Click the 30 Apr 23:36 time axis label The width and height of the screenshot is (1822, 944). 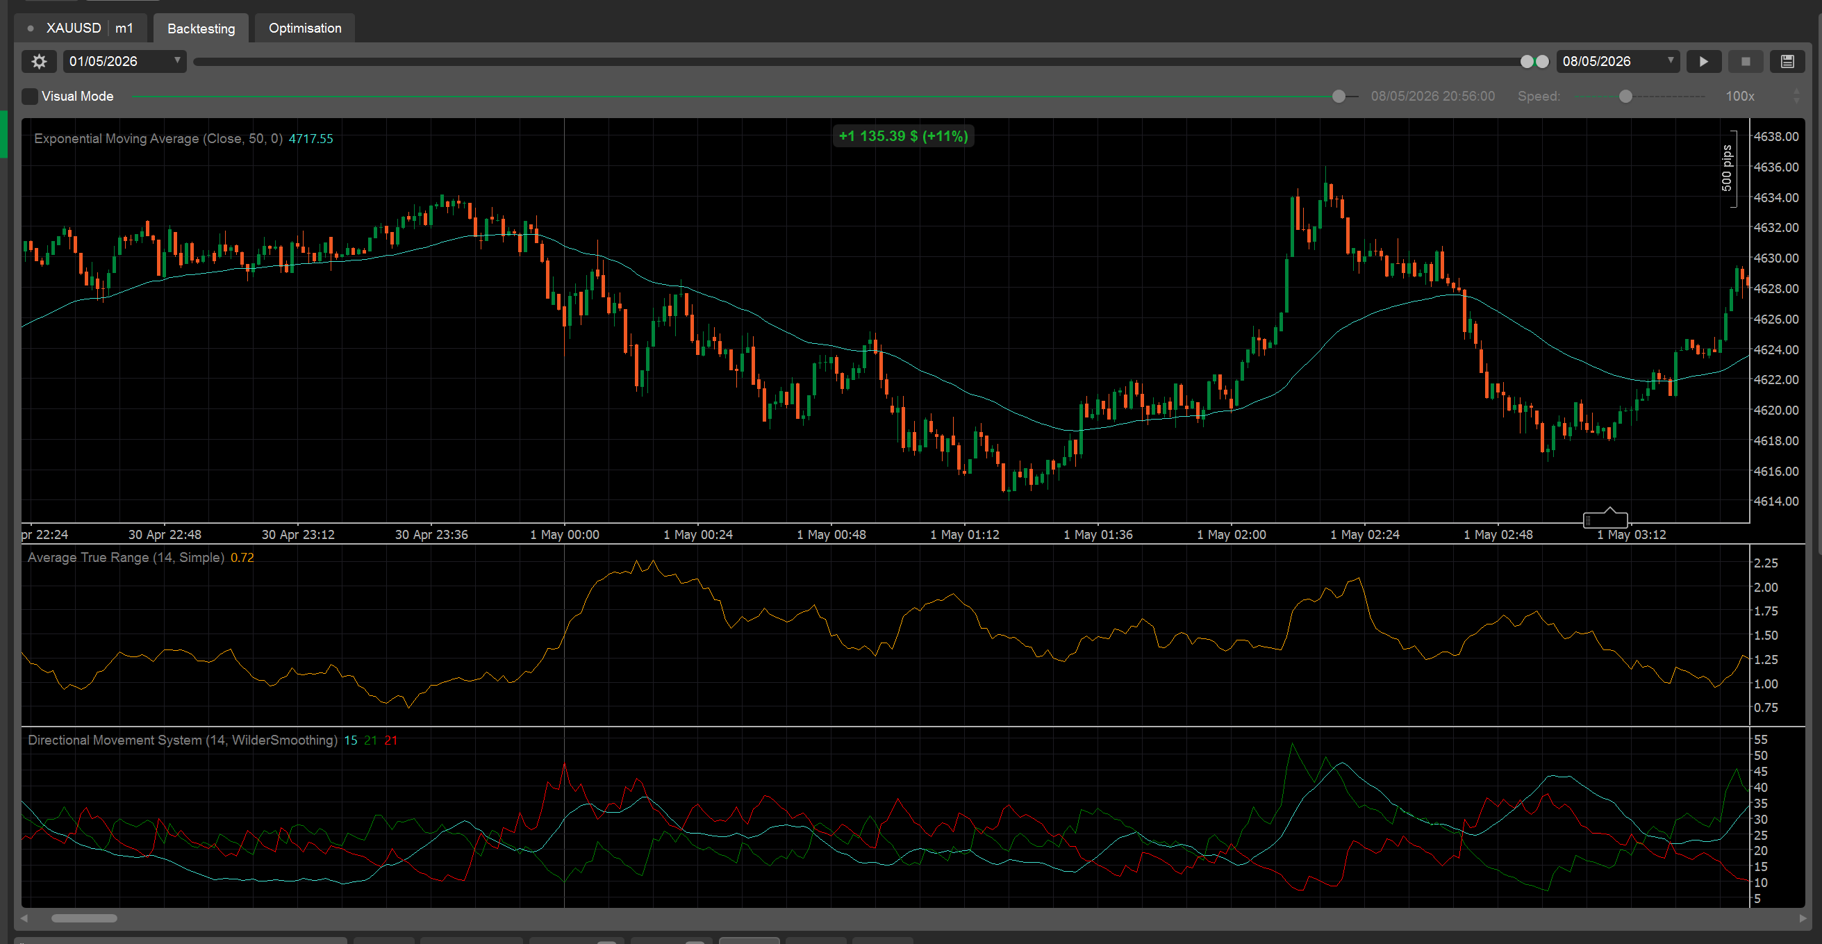pos(431,535)
